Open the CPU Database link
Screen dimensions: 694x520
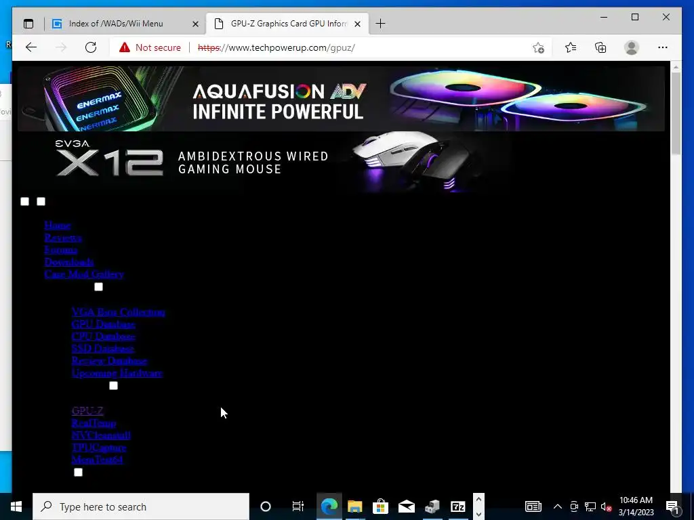(x=104, y=337)
